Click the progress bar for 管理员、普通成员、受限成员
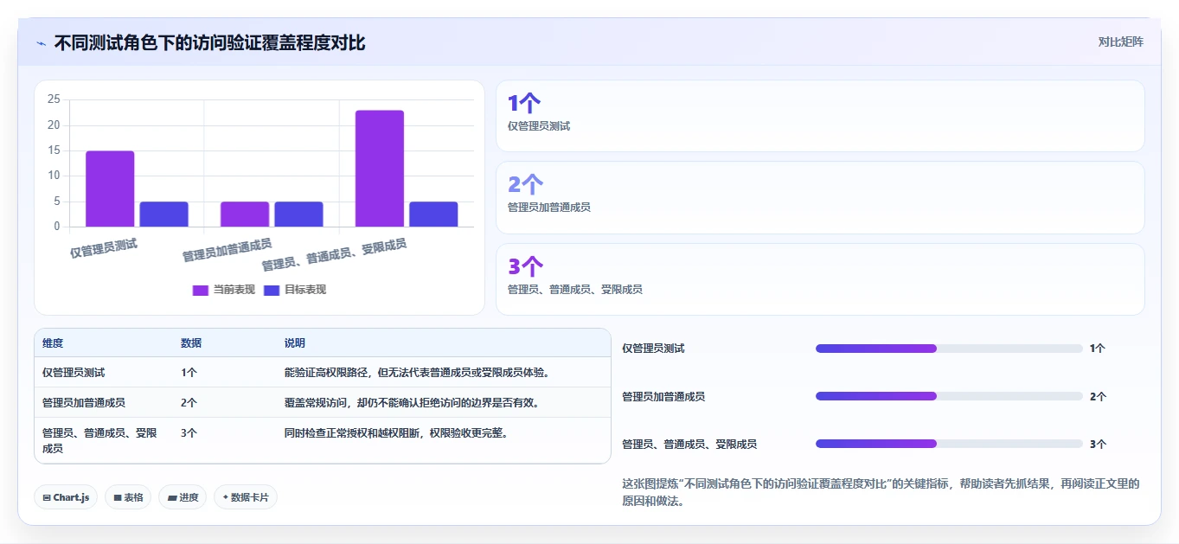 (949, 444)
